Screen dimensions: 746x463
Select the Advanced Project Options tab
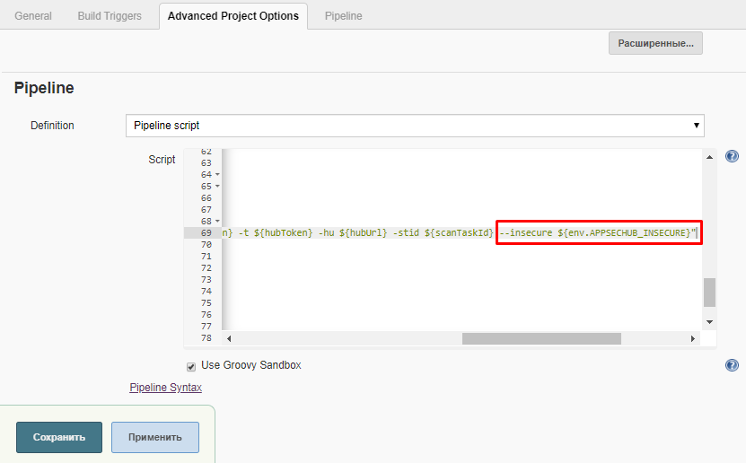pos(233,16)
